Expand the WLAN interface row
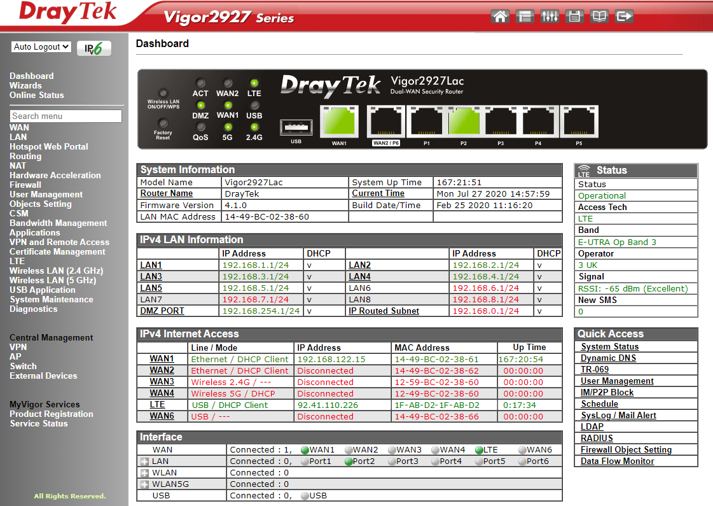Screen dimensions: 713x506 pyautogui.click(x=144, y=473)
